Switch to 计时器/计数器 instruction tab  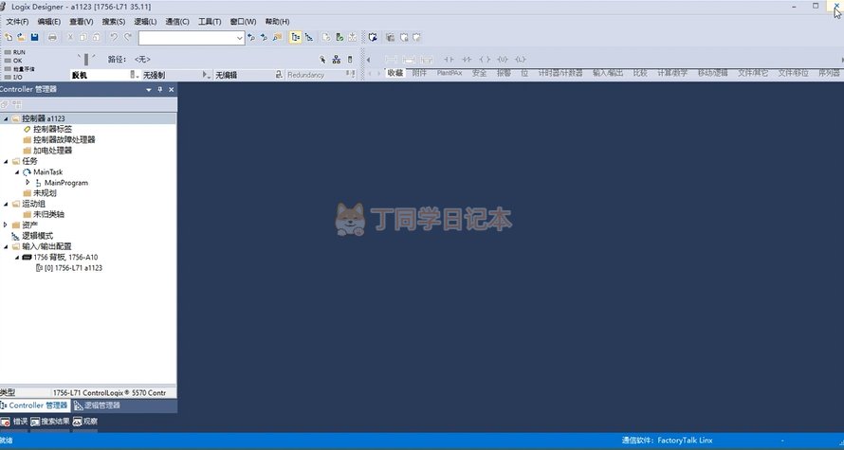point(560,73)
